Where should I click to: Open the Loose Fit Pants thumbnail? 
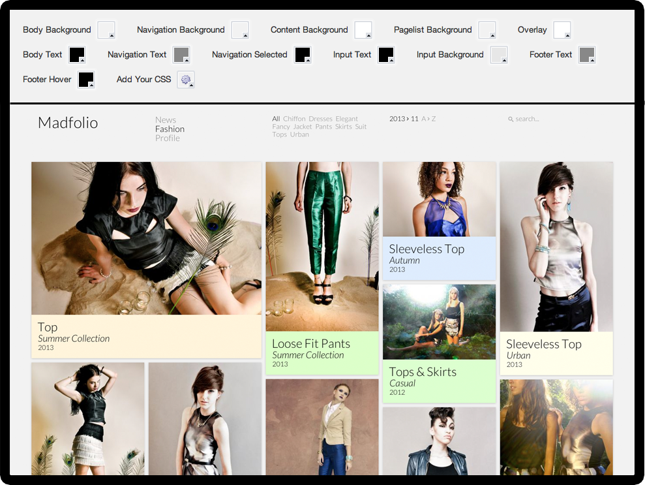pos(322,247)
